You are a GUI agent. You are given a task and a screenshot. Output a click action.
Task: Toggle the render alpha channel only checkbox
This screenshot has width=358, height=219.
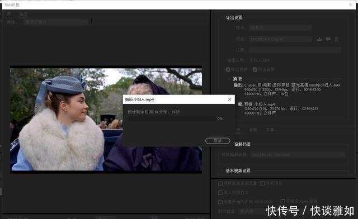282,201
